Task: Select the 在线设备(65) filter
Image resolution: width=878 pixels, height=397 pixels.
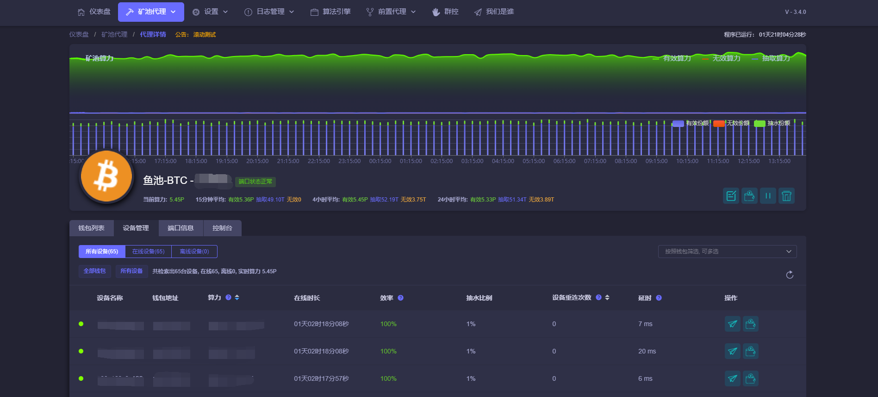Action: tap(148, 252)
